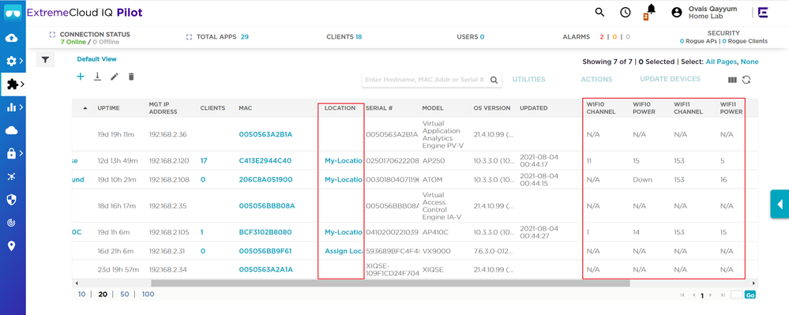Click My-Location link in AP250 row
789x315 pixels.
344,160
